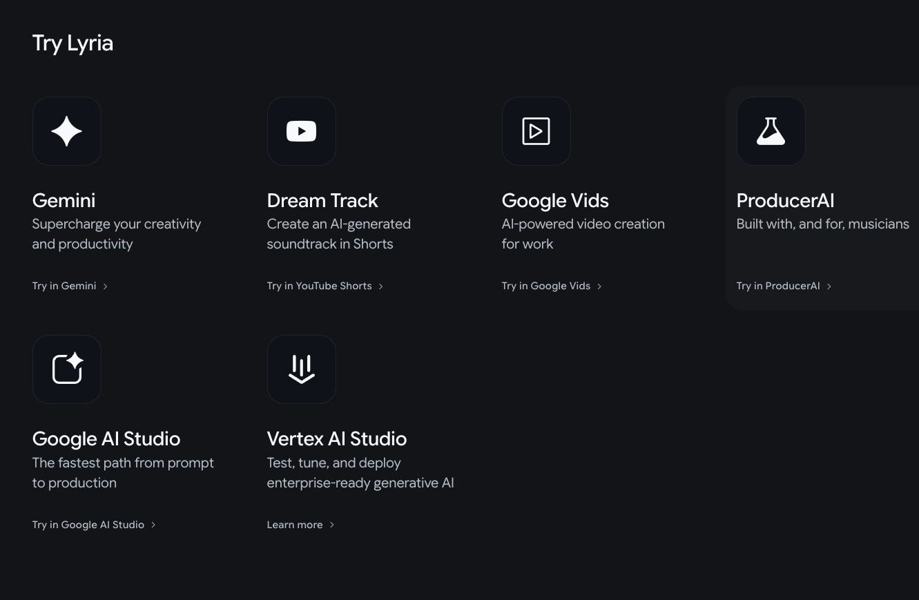Open the Try in Google AI Studio link
The width and height of the screenshot is (919, 600).
click(88, 525)
